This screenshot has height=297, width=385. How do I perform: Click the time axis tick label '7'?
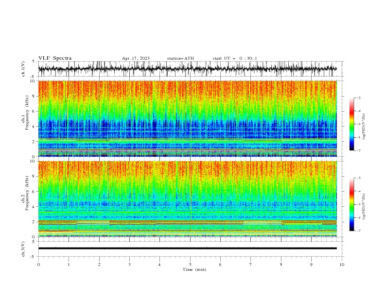pyautogui.click(x=251, y=264)
